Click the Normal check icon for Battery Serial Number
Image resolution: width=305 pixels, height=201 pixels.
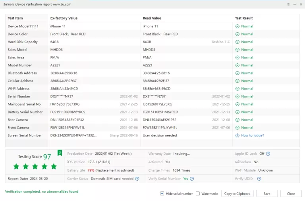pos(237,112)
